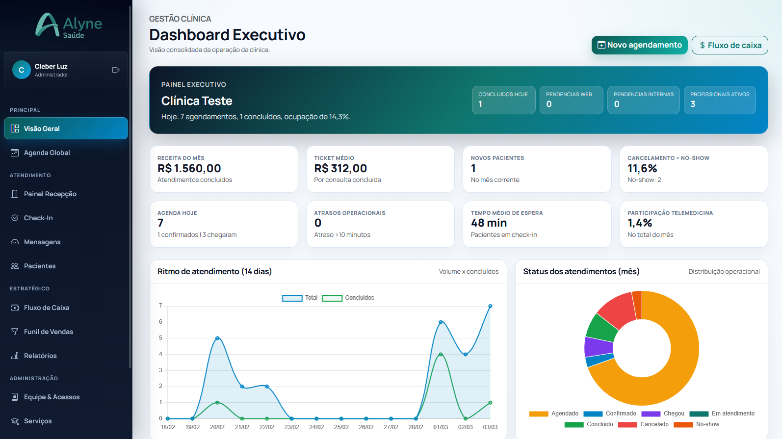Click the Agenda Global calendar icon
782x439 pixels.
point(15,153)
